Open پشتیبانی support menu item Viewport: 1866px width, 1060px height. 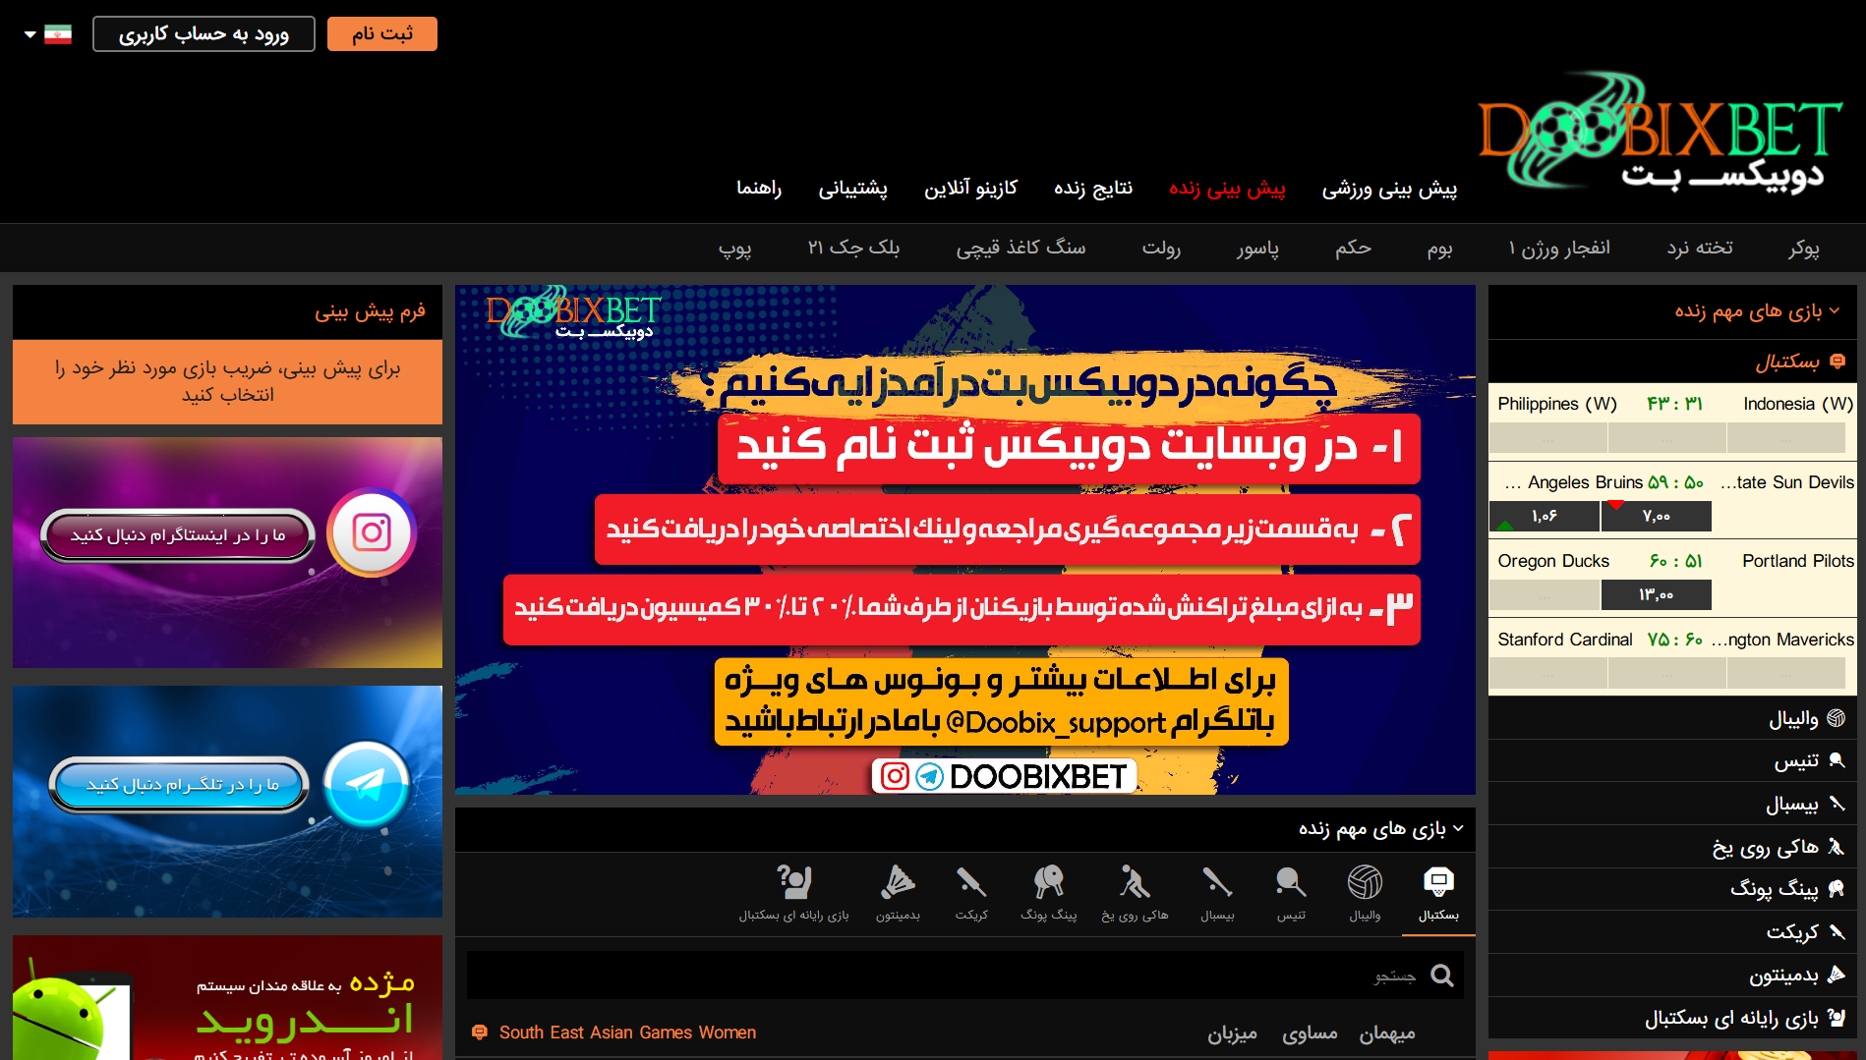(853, 188)
